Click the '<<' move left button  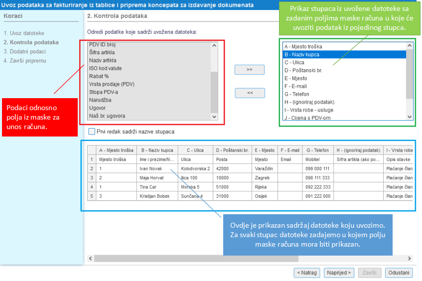point(250,93)
